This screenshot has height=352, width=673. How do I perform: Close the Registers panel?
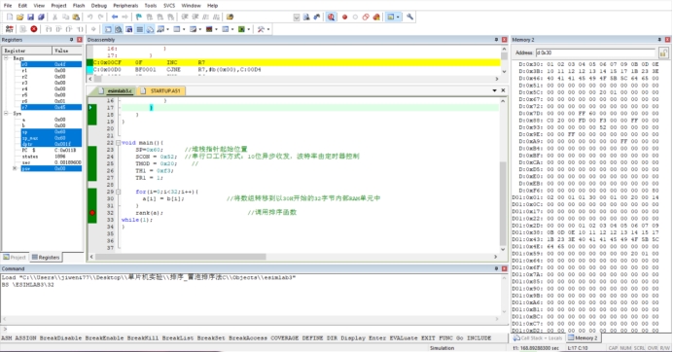[80, 40]
